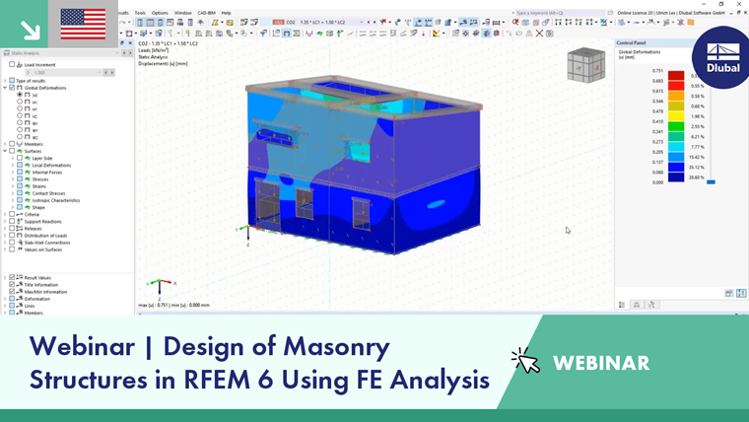Screen dimensions: 749x422
Task: Select the Isotropic Characteristics tree item
Action: (x=56, y=201)
